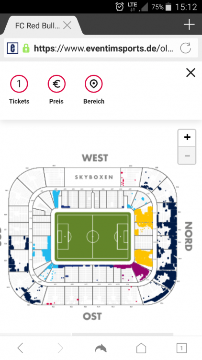The image size is (202, 360).
Task: Open a new browser tab
Action: (x=189, y=24)
